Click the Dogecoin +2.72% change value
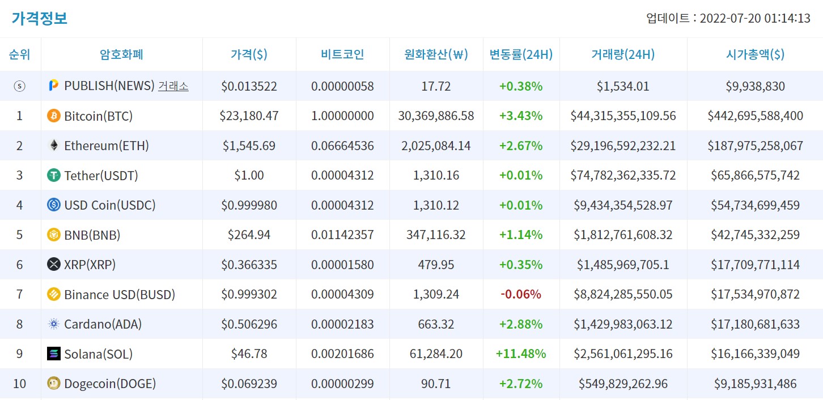823x400 pixels. click(521, 384)
